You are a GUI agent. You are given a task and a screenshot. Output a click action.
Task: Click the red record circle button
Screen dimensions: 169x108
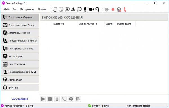[113, 10]
